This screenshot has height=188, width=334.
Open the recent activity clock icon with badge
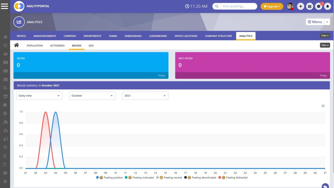coord(319,6)
